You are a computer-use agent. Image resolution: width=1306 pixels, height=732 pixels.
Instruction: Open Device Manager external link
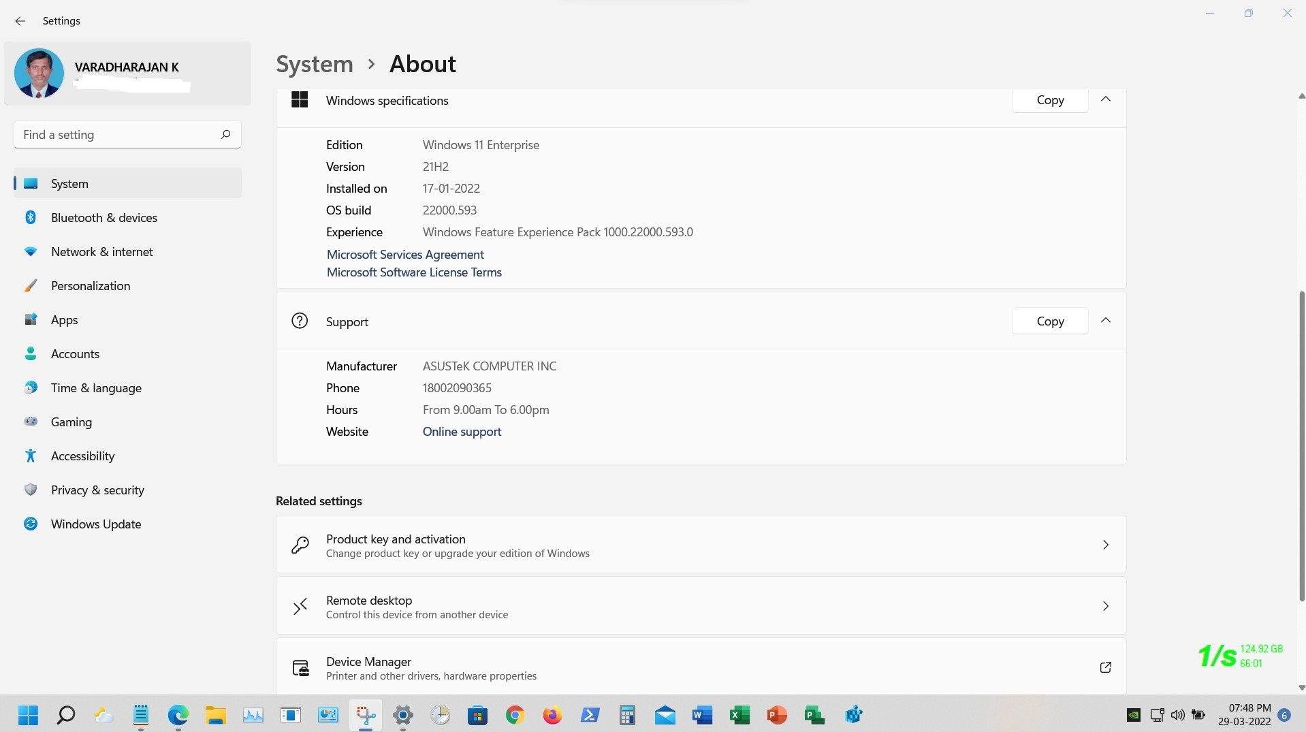click(x=1105, y=667)
